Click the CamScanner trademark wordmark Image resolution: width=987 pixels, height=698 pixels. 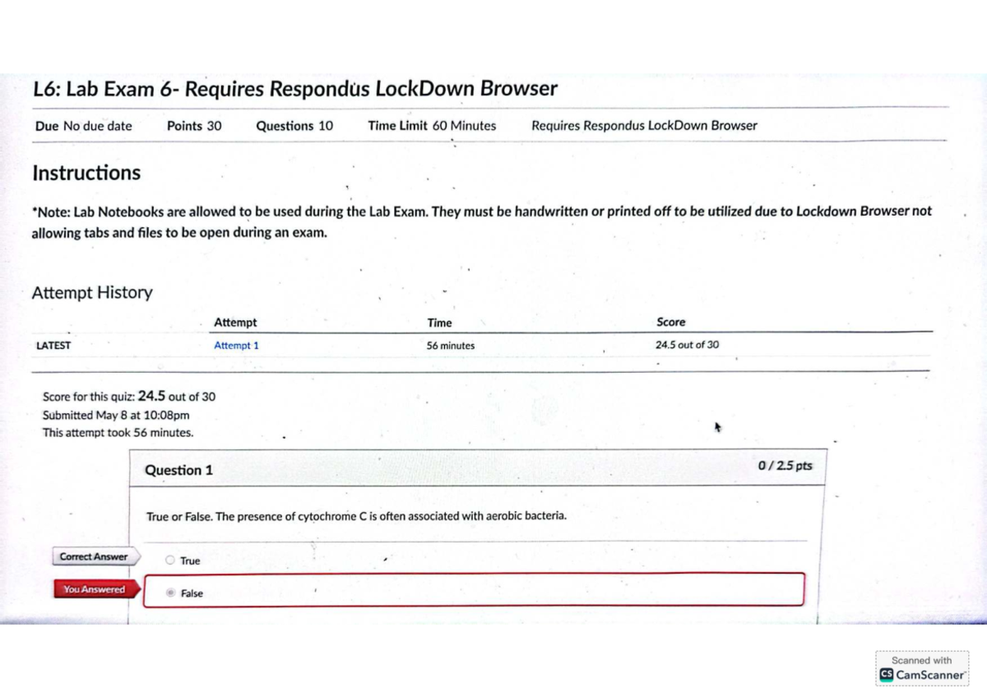[x=929, y=674]
